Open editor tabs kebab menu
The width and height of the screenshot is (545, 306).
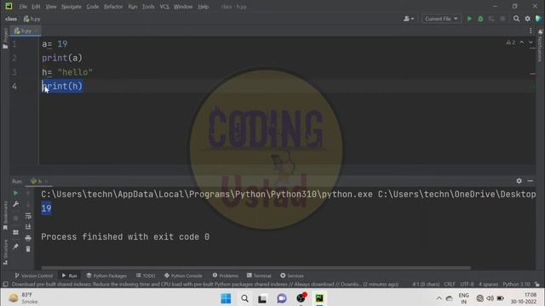(531, 31)
